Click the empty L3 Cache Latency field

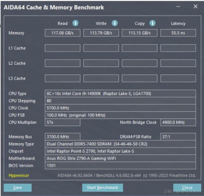178,78
